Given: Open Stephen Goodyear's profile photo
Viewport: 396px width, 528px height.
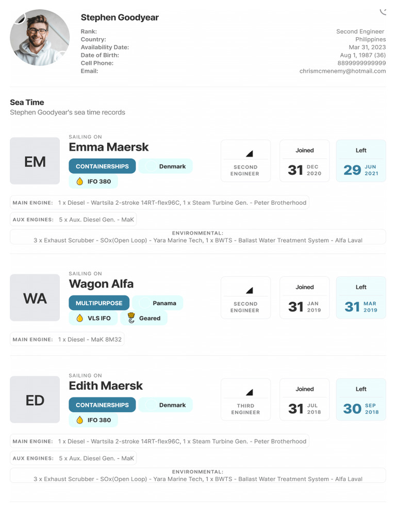Looking at the screenshot, I should pyautogui.click(x=40, y=38).
